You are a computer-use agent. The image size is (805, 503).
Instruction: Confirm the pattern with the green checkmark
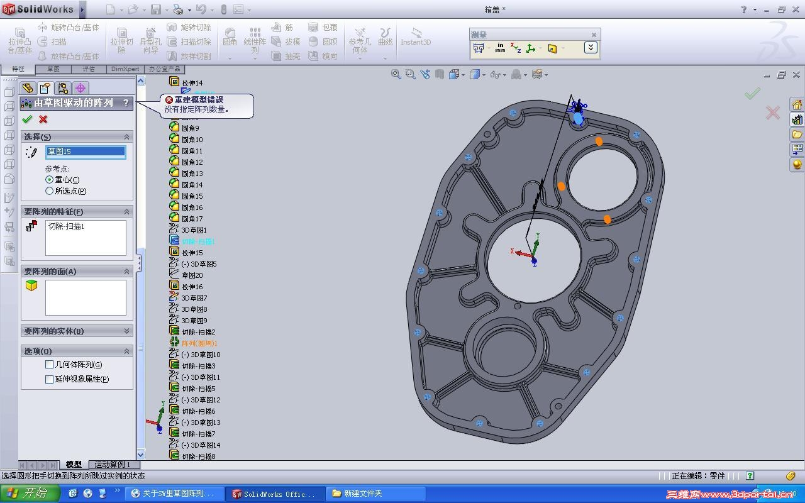click(26, 119)
